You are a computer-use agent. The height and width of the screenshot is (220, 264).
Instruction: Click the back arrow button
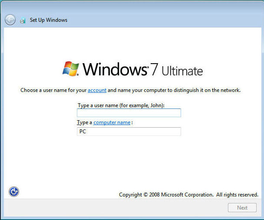(10, 20)
